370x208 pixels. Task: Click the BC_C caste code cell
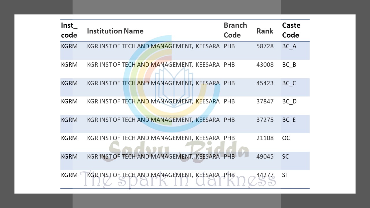coord(289,83)
